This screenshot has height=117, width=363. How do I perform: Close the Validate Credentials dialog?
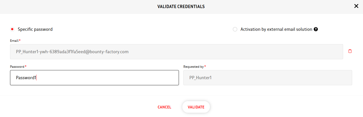tap(356, 6)
